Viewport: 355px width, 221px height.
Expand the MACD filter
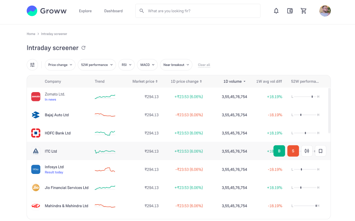[147, 65]
